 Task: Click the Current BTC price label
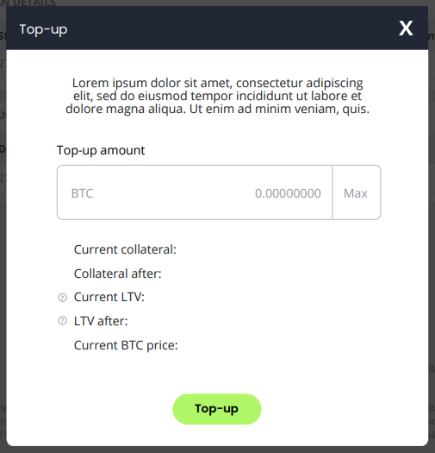pos(126,345)
